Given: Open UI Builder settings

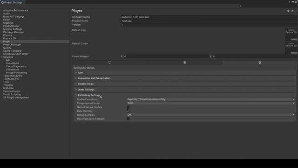Looking at the screenshot, I should pos(8,88).
